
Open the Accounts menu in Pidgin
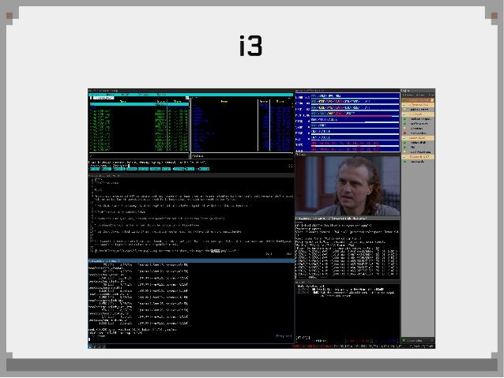pyautogui.click(x=421, y=95)
